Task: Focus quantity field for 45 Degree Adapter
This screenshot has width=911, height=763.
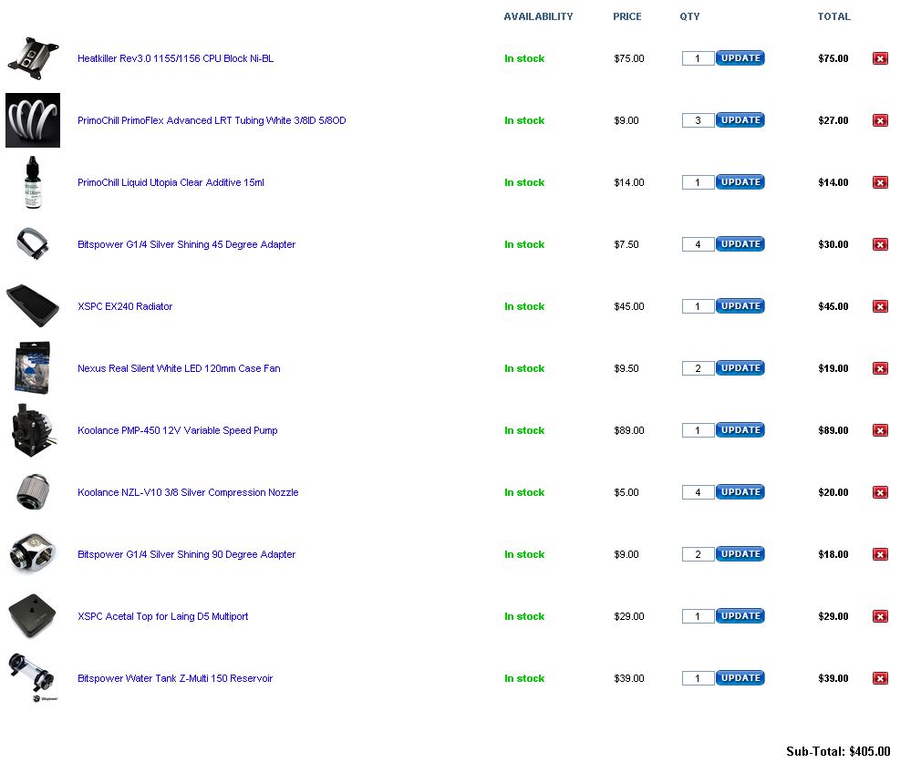Action: [698, 244]
